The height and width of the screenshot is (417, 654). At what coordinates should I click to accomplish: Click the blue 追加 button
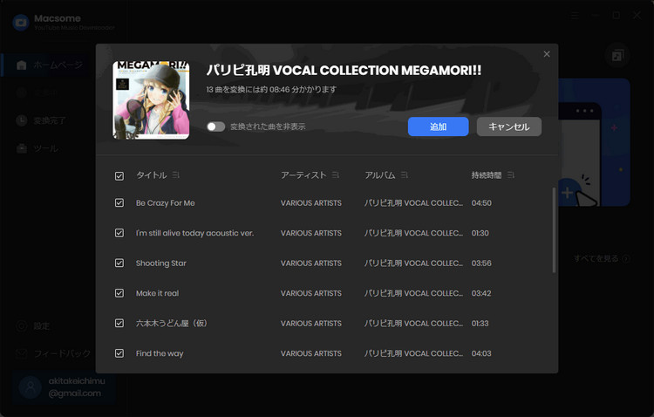point(438,126)
